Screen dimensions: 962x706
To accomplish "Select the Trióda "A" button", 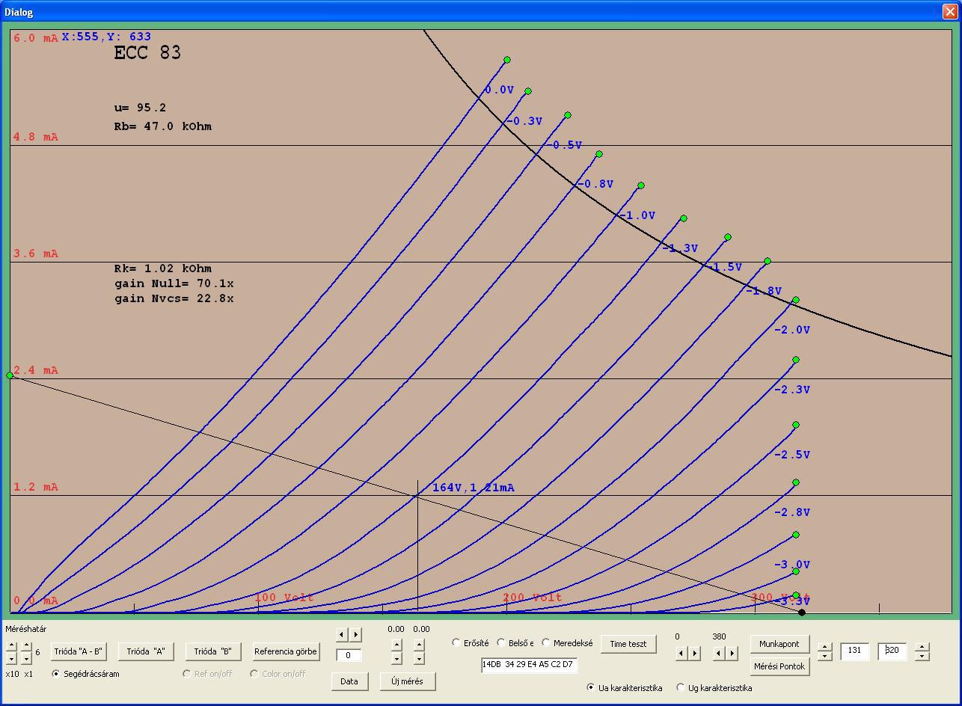I will tap(146, 651).
